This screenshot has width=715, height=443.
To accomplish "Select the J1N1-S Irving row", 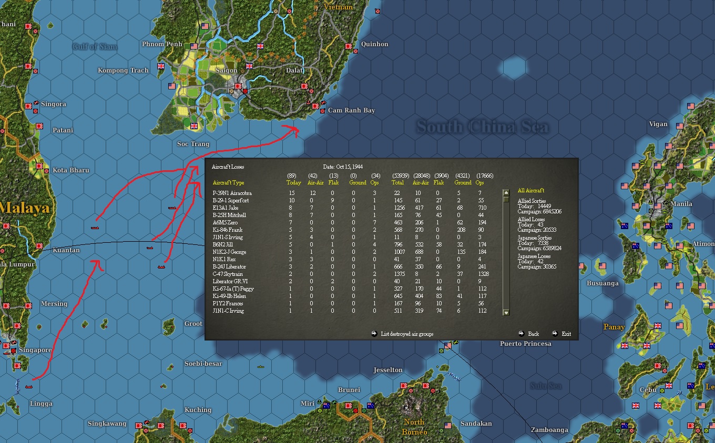I will (350, 238).
